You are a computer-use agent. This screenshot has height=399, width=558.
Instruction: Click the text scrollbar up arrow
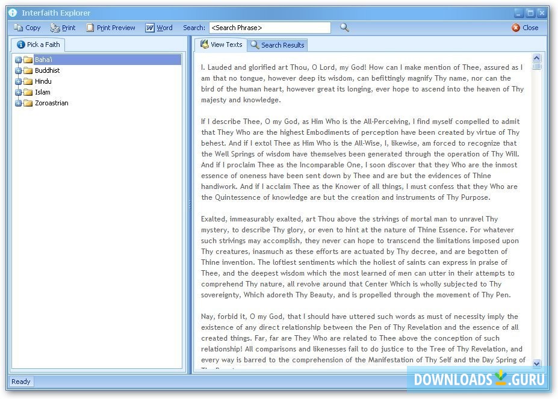536,58
